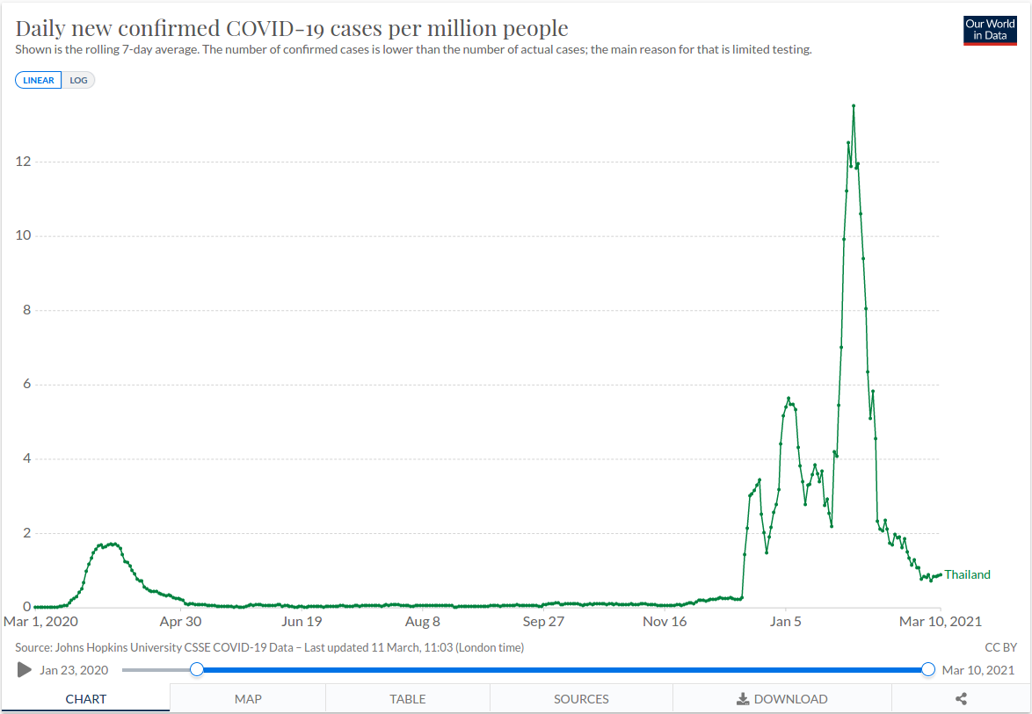The height and width of the screenshot is (714, 1032).
Task: Click the peak data point of Thailand line
Action: pyautogui.click(x=854, y=106)
